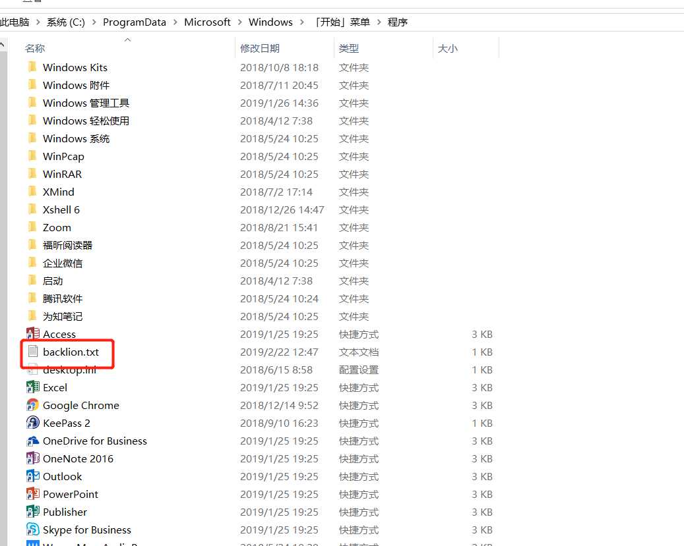Go to 「开始」菜单 in the address bar
The image size is (684, 546).
[x=342, y=22]
